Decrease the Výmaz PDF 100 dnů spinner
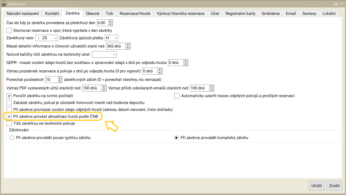The image size is (346, 195). point(104,90)
